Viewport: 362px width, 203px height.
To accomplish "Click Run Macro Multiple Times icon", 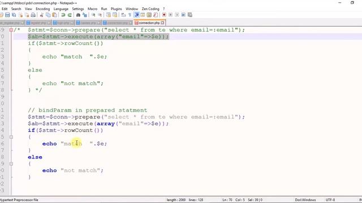I will pos(183,15).
